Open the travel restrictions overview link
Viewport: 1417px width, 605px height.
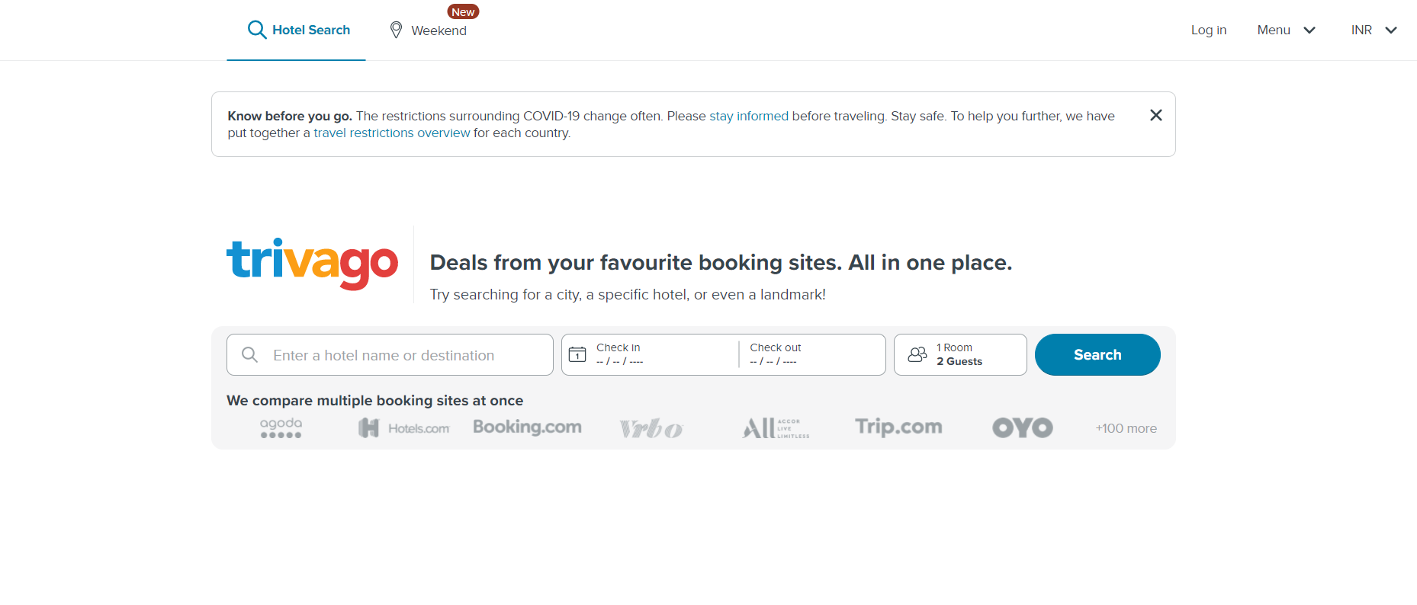pyautogui.click(x=392, y=133)
